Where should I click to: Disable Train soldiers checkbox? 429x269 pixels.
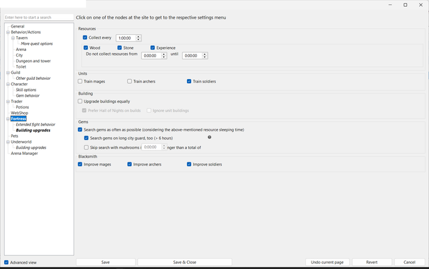189,81
